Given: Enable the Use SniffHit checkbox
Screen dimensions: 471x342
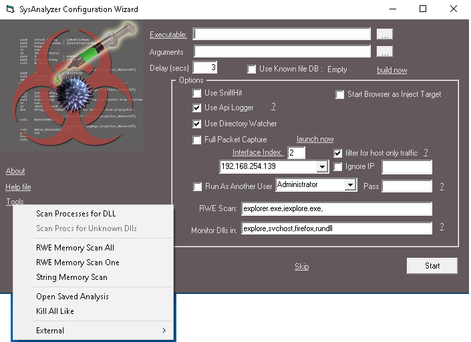Looking at the screenshot, I should click(x=196, y=93).
